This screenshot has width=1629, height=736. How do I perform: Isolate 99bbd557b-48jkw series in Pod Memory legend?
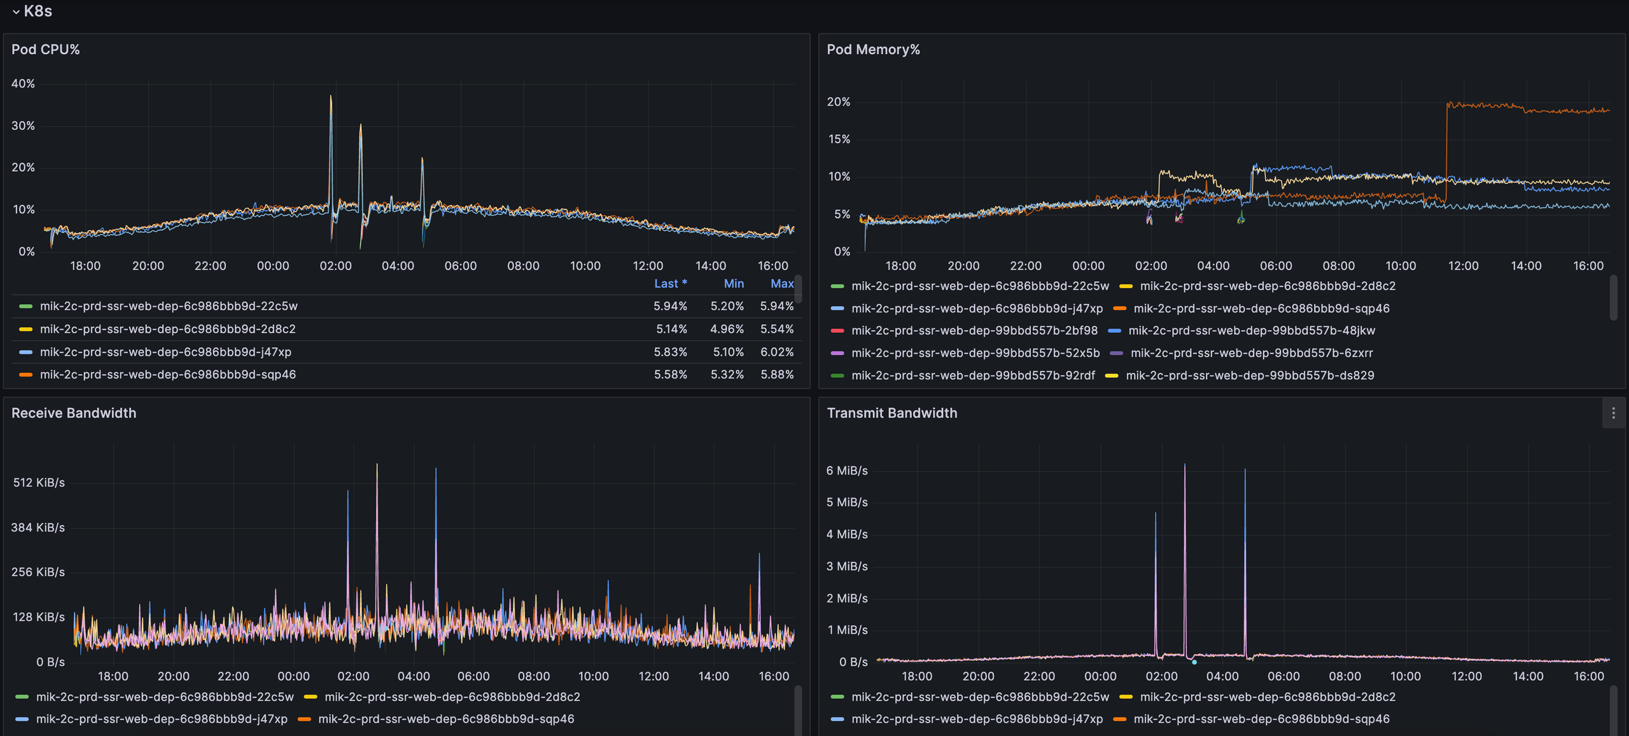tap(1251, 331)
